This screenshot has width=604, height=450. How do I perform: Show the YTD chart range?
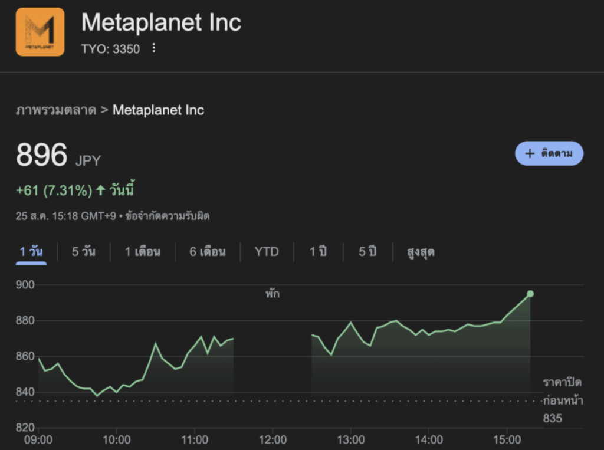click(x=267, y=252)
